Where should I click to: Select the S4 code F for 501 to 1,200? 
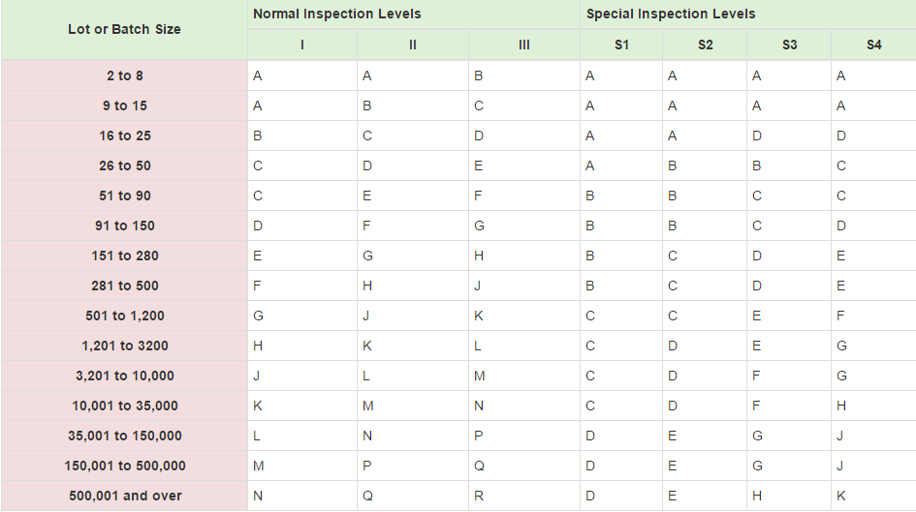click(841, 316)
